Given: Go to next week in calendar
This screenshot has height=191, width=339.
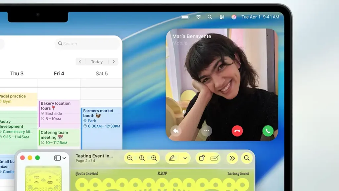Looking at the screenshot, I should (x=114, y=62).
